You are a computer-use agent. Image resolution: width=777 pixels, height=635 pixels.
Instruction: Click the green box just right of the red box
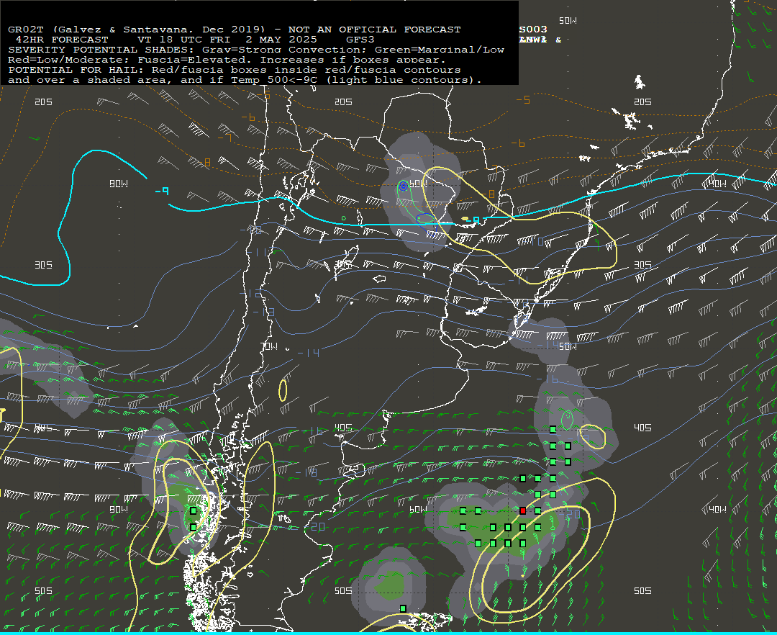(x=537, y=510)
